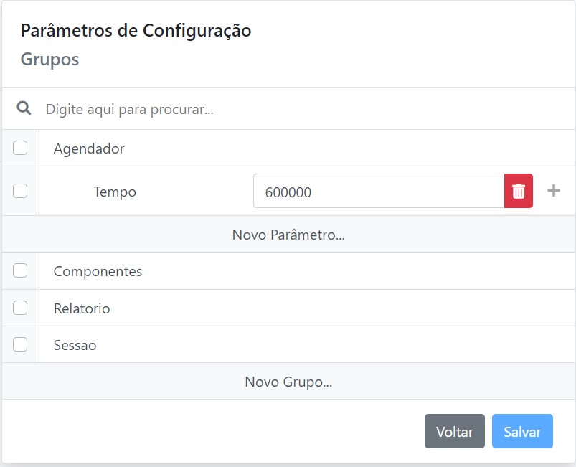Click the gray plus icon beside Tempo

tap(553, 191)
